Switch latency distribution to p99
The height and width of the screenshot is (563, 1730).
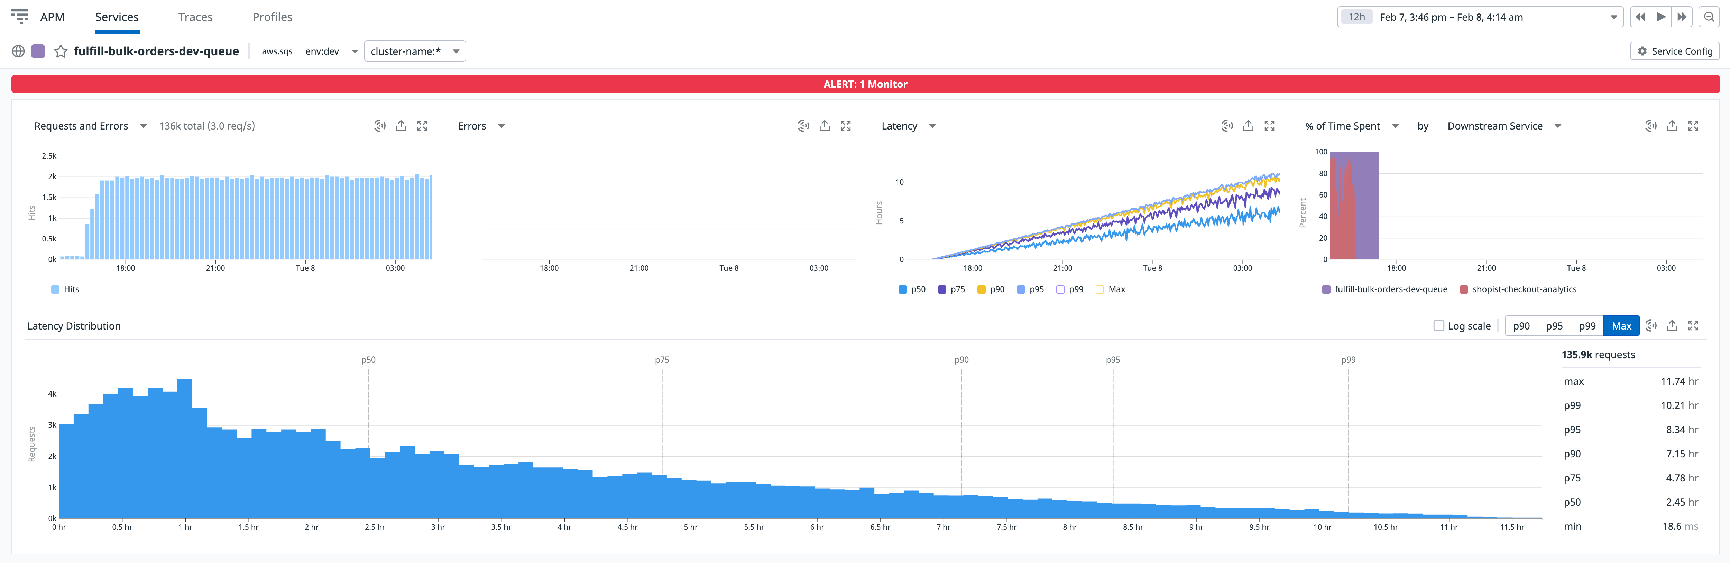1588,325
